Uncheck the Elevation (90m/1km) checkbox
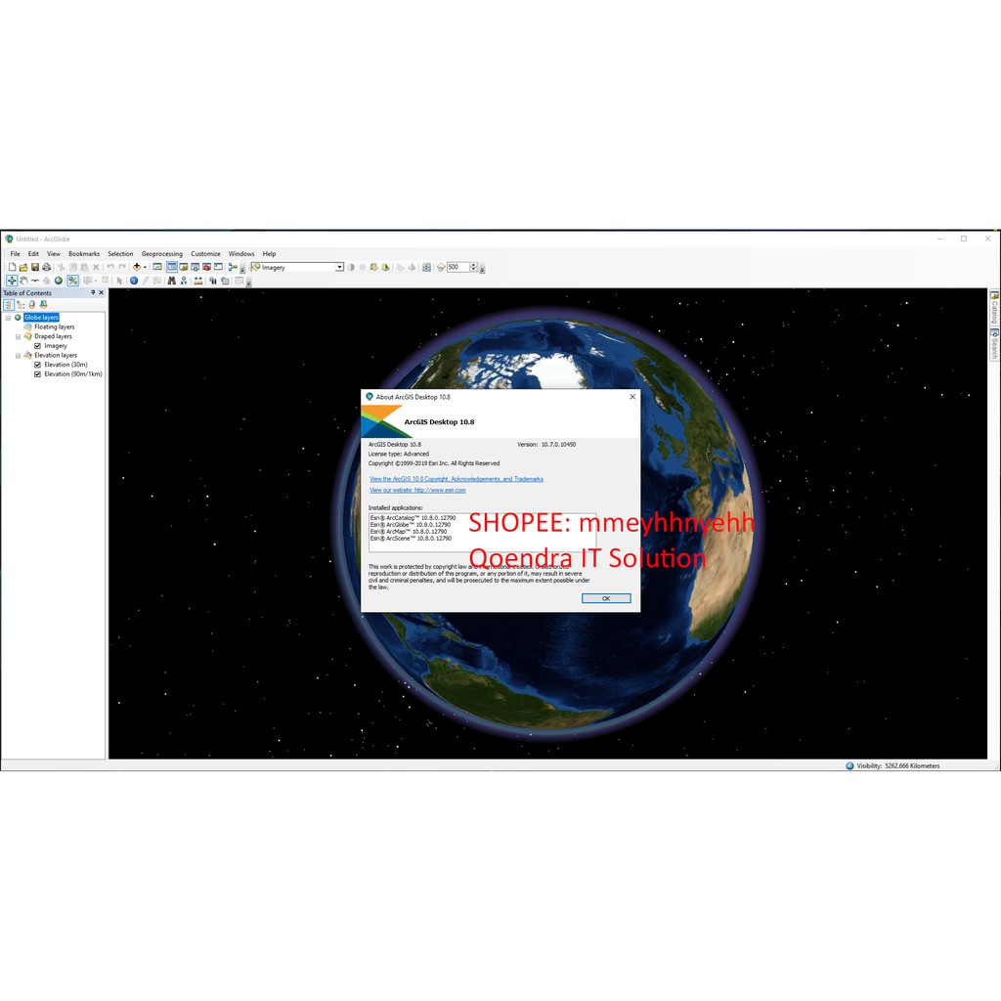 [37, 374]
